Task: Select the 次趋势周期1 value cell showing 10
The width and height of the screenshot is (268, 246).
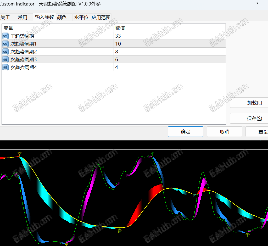Action: click(x=170, y=44)
